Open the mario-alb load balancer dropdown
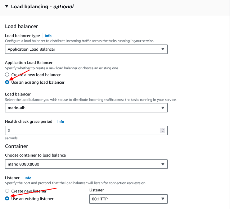Viewport: 230px width, 209px height. [86, 108]
